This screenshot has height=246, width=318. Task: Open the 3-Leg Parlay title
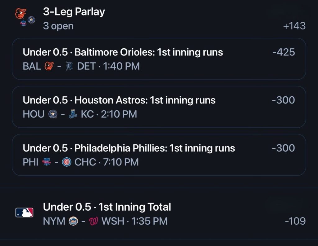point(74,12)
